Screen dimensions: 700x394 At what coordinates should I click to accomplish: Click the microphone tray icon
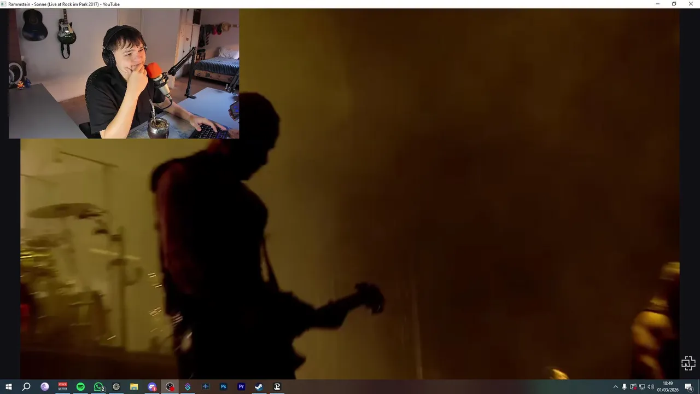pos(625,387)
